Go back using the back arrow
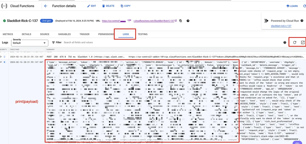The height and width of the screenshot is (144, 306). tap(46, 6)
